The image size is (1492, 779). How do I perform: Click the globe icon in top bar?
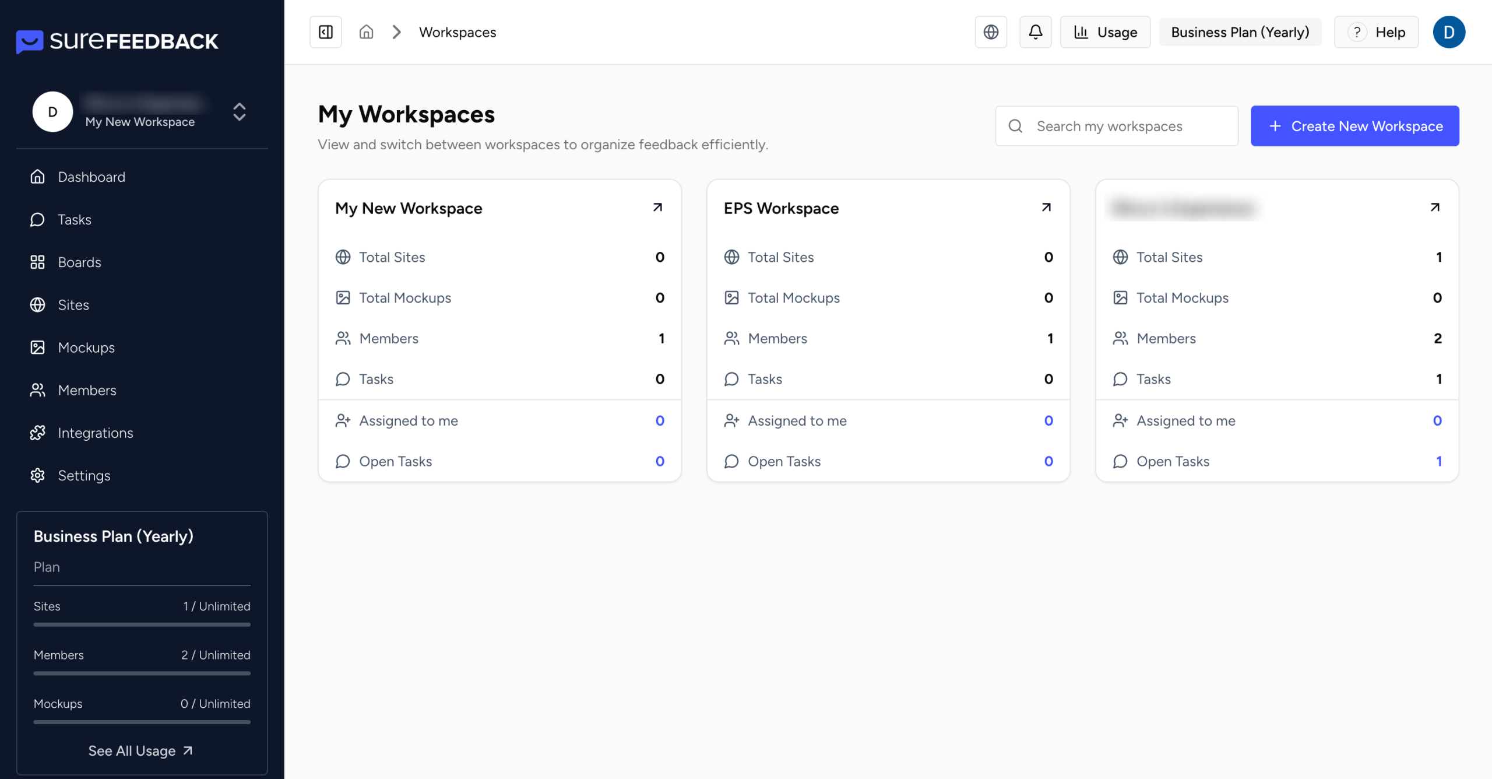(991, 32)
